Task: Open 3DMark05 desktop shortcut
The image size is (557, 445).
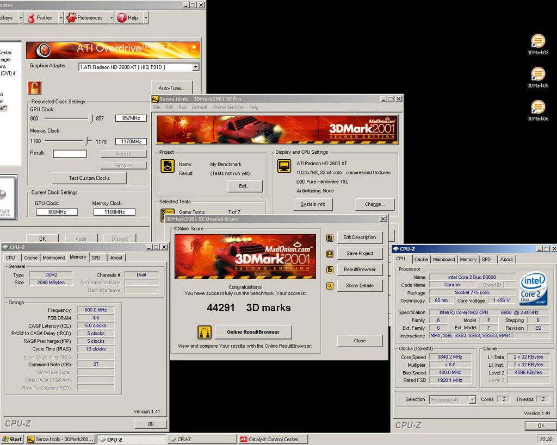Action: click(538, 74)
